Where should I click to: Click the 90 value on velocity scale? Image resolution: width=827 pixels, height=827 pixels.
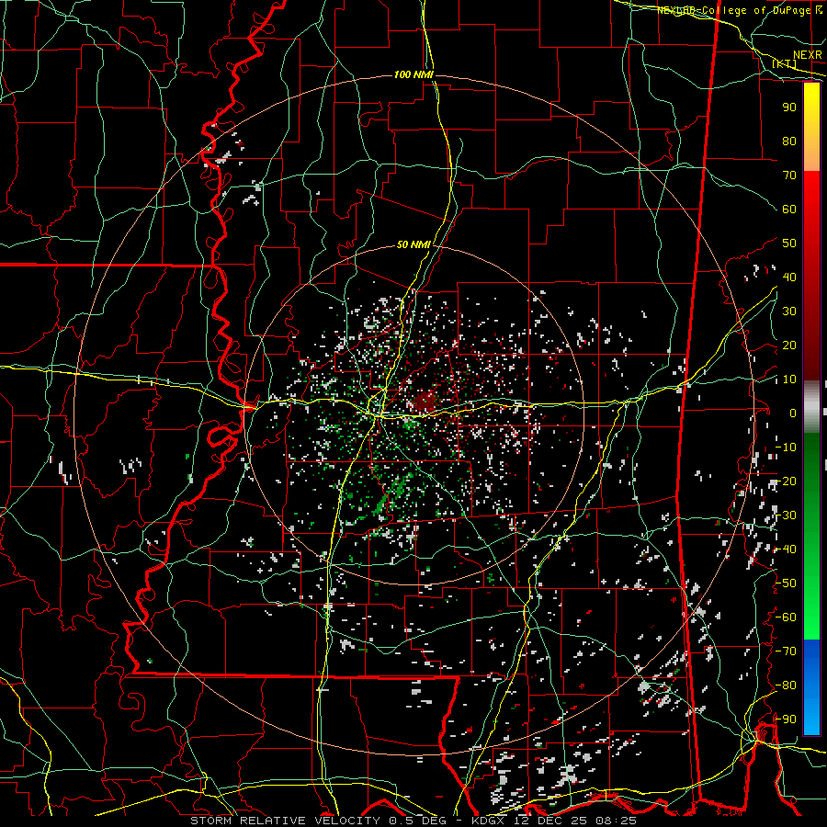[789, 108]
